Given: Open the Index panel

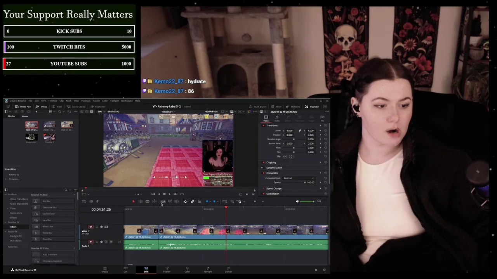Looking at the screenshot, I should tap(57, 107).
